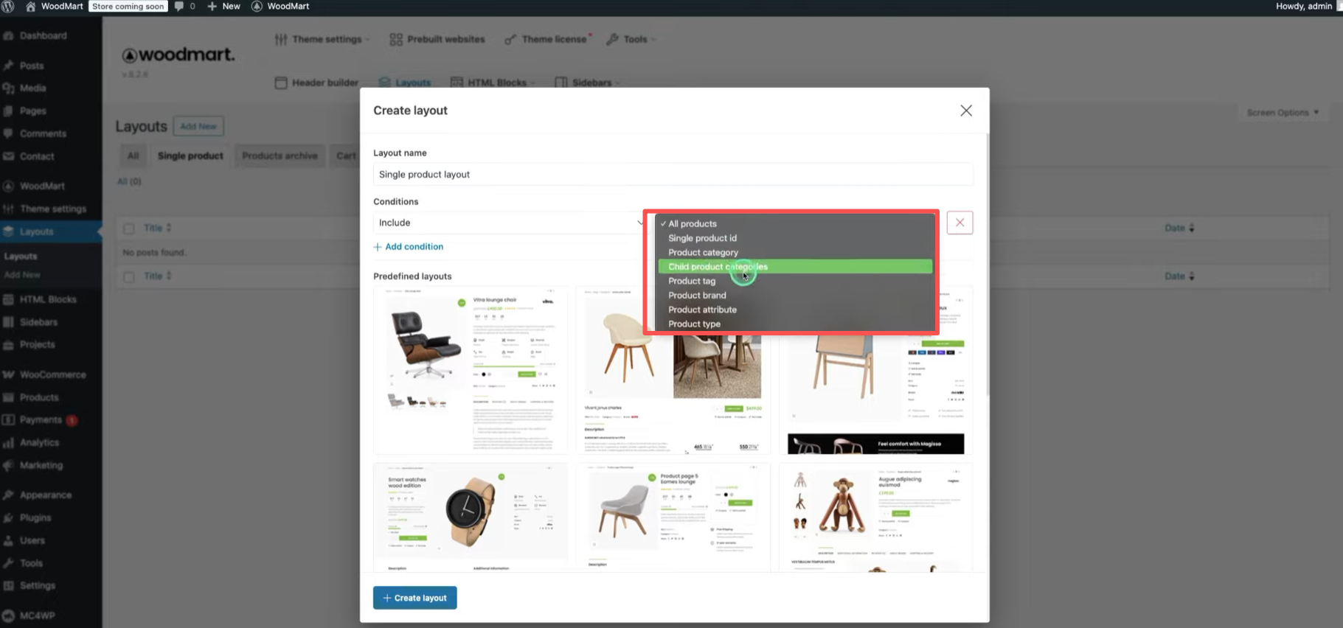1343x628 pixels.
Task: Select the smart watch predefined layout
Action: point(471,517)
